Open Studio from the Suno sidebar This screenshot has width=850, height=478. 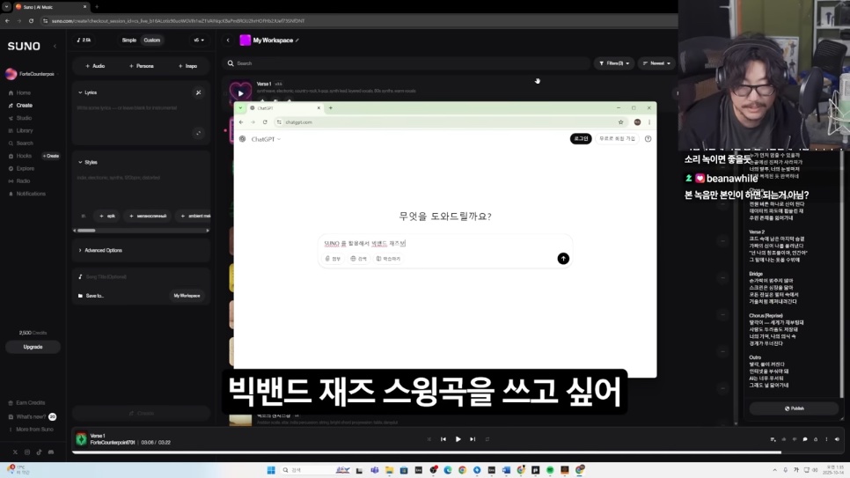click(24, 118)
